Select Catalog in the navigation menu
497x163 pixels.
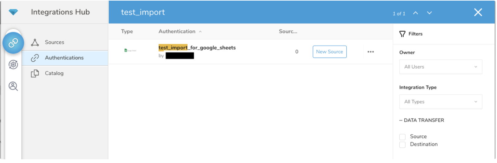54,73
